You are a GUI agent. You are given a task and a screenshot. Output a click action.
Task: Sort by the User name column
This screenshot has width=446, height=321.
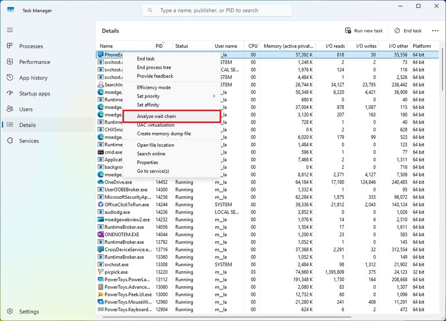228,46
